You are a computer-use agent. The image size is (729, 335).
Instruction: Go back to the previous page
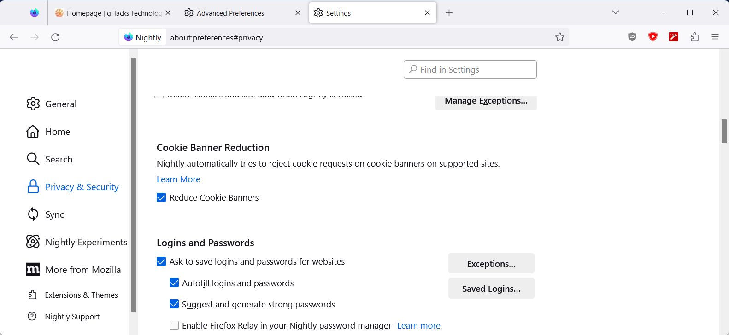(14, 37)
